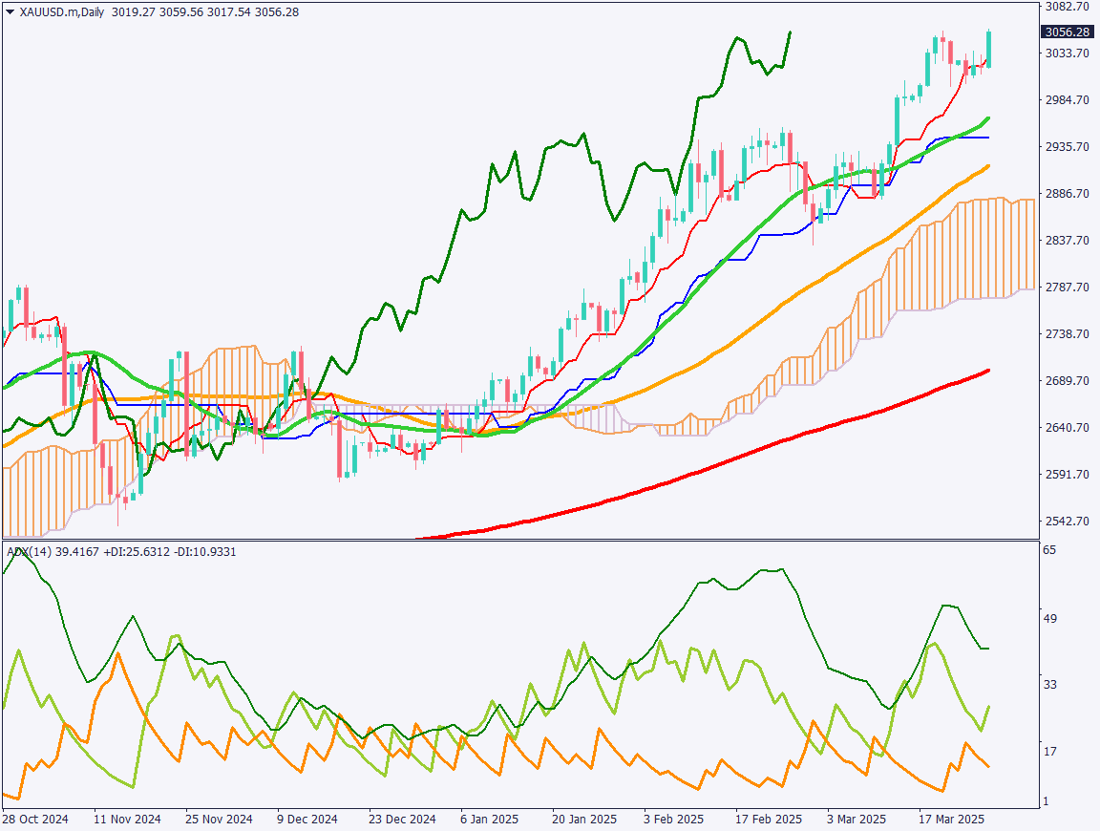This screenshot has width=1100, height=831.
Task: Click the 6 Jan 2025 date label
Action: tap(489, 820)
